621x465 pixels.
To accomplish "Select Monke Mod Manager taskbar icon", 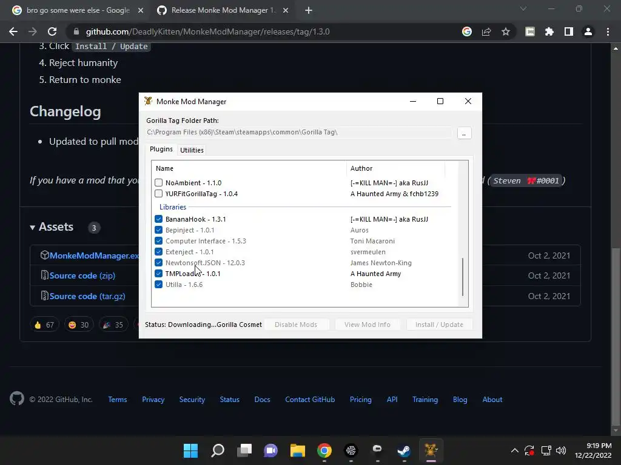I will click(431, 450).
